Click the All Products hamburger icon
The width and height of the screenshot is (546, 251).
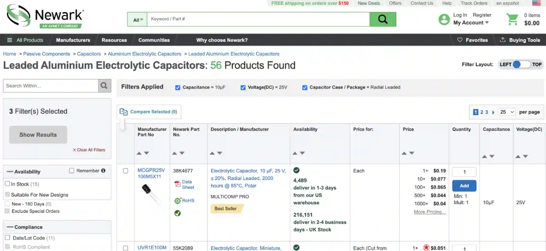click(x=10, y=40)
